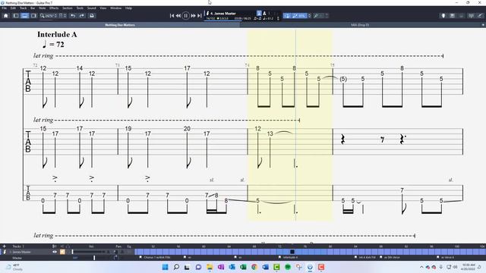The width and height of the screenshot is (486, 273).
Task: Toggle the global view bottom panel icon
Action: coord(24,16)
